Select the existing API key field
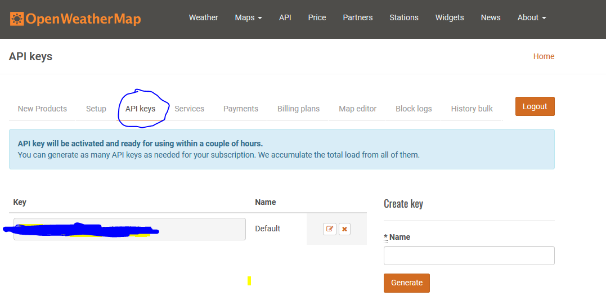 point(129,229)
